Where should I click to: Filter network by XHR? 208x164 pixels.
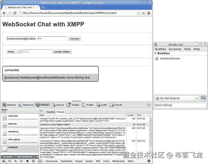pyautogui.click(x=98, y=161)
